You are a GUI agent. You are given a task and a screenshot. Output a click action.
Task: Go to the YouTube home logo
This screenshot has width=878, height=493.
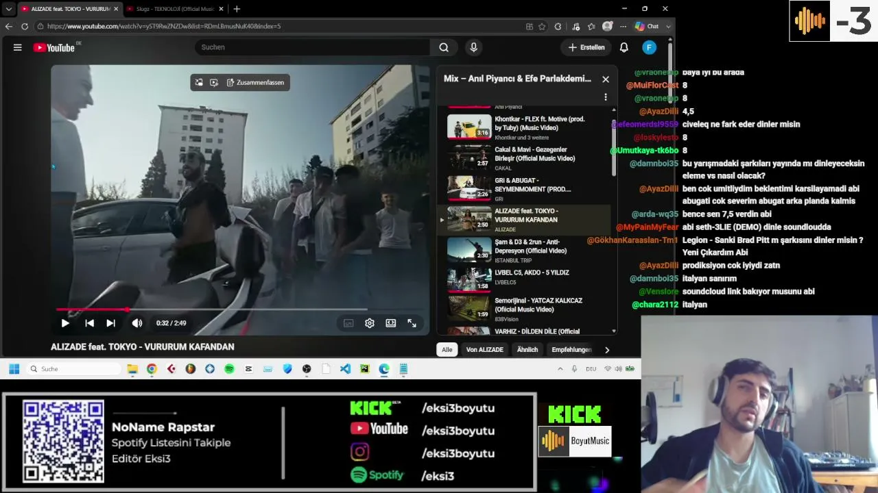(54, 47)
